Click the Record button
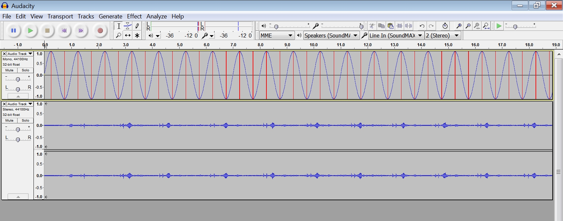The width and height of the screenshot is (563, 221). 100,31
